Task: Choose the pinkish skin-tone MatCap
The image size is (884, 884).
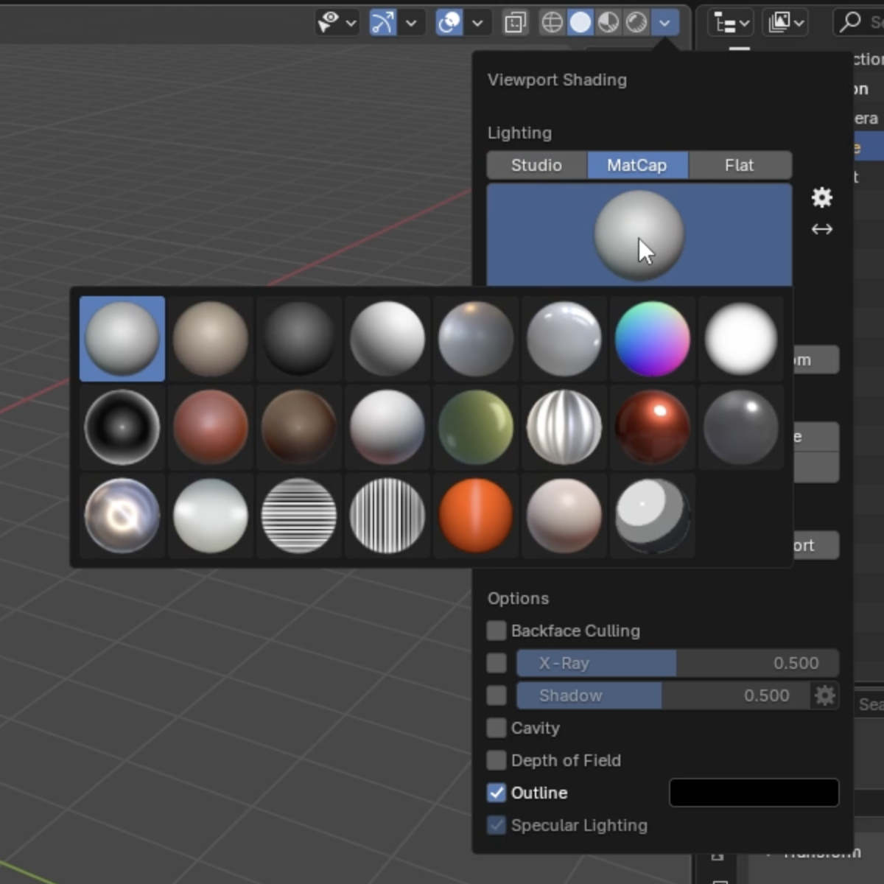Action: pyautogui.click(x=564, y=516)
